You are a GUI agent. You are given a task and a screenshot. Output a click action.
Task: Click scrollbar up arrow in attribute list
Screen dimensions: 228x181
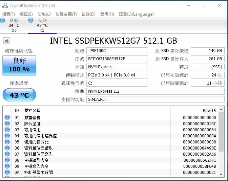pos(221,109)
